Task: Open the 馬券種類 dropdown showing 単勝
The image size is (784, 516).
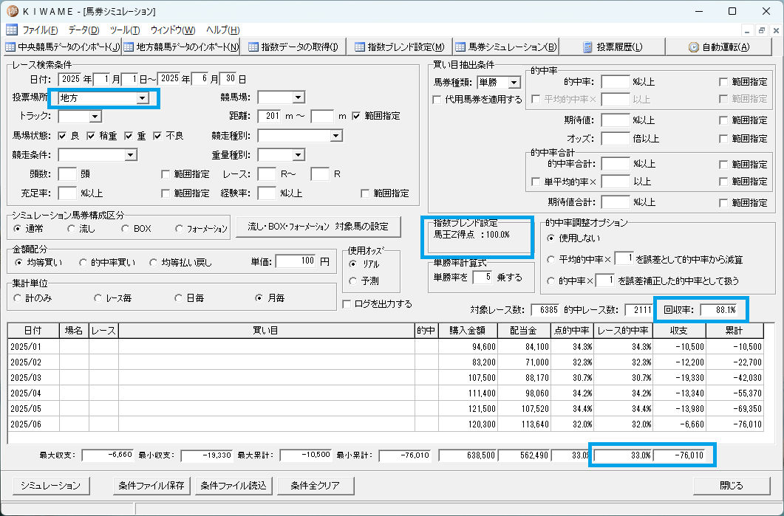Action: 514,83
